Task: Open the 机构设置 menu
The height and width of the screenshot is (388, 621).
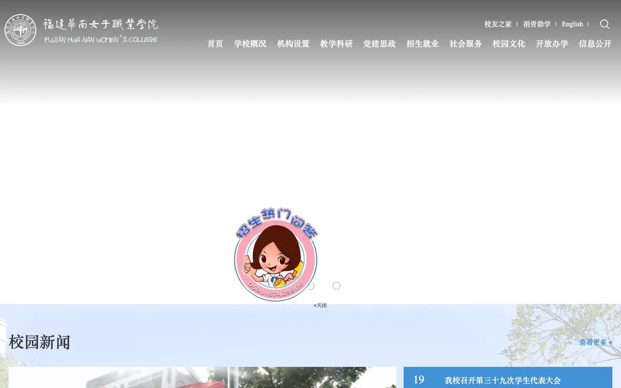Action: point(293,44)
